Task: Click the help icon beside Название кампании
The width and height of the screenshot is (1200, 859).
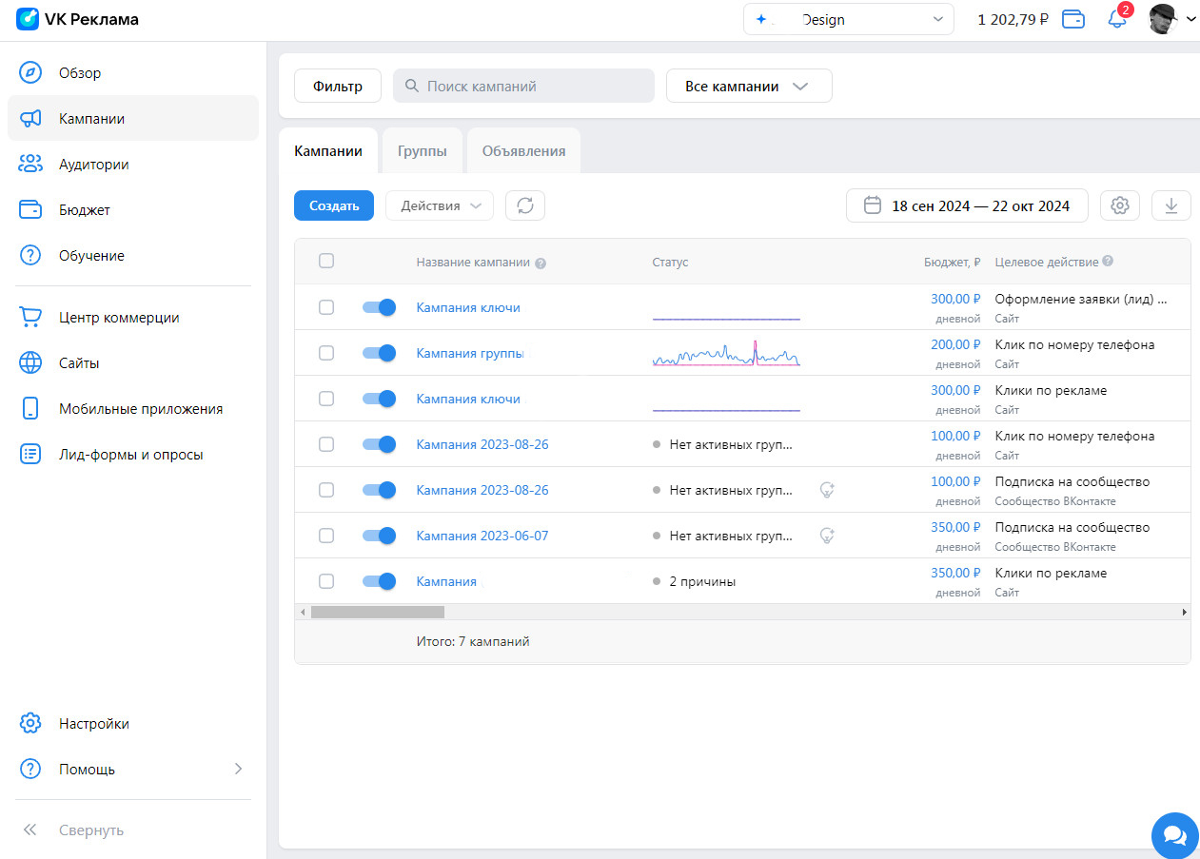Action: click(541, 263)
